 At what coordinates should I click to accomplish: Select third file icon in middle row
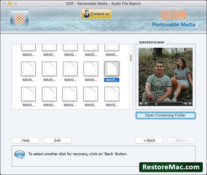pos(70,69)
